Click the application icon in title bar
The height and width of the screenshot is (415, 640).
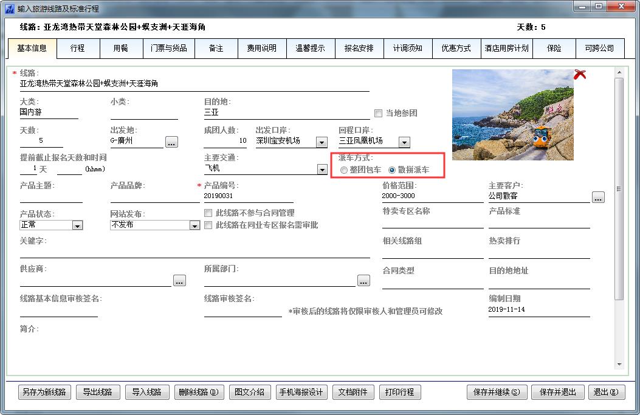[10, 9]
